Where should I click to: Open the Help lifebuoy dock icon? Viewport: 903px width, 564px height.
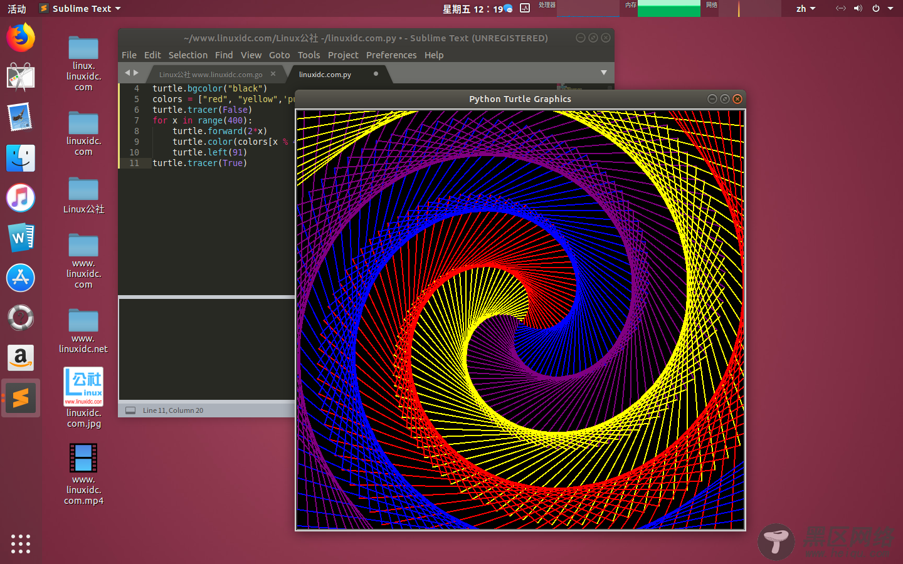point(21,318)
